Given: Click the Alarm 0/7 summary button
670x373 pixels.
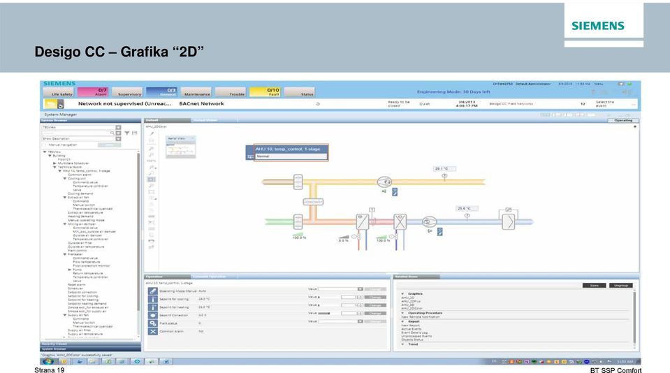Looking at the screenshot, I should point(93,92).
